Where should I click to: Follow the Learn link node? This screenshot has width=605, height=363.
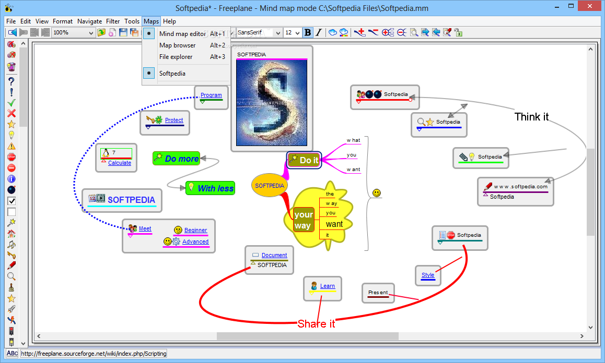click(328, 286)
